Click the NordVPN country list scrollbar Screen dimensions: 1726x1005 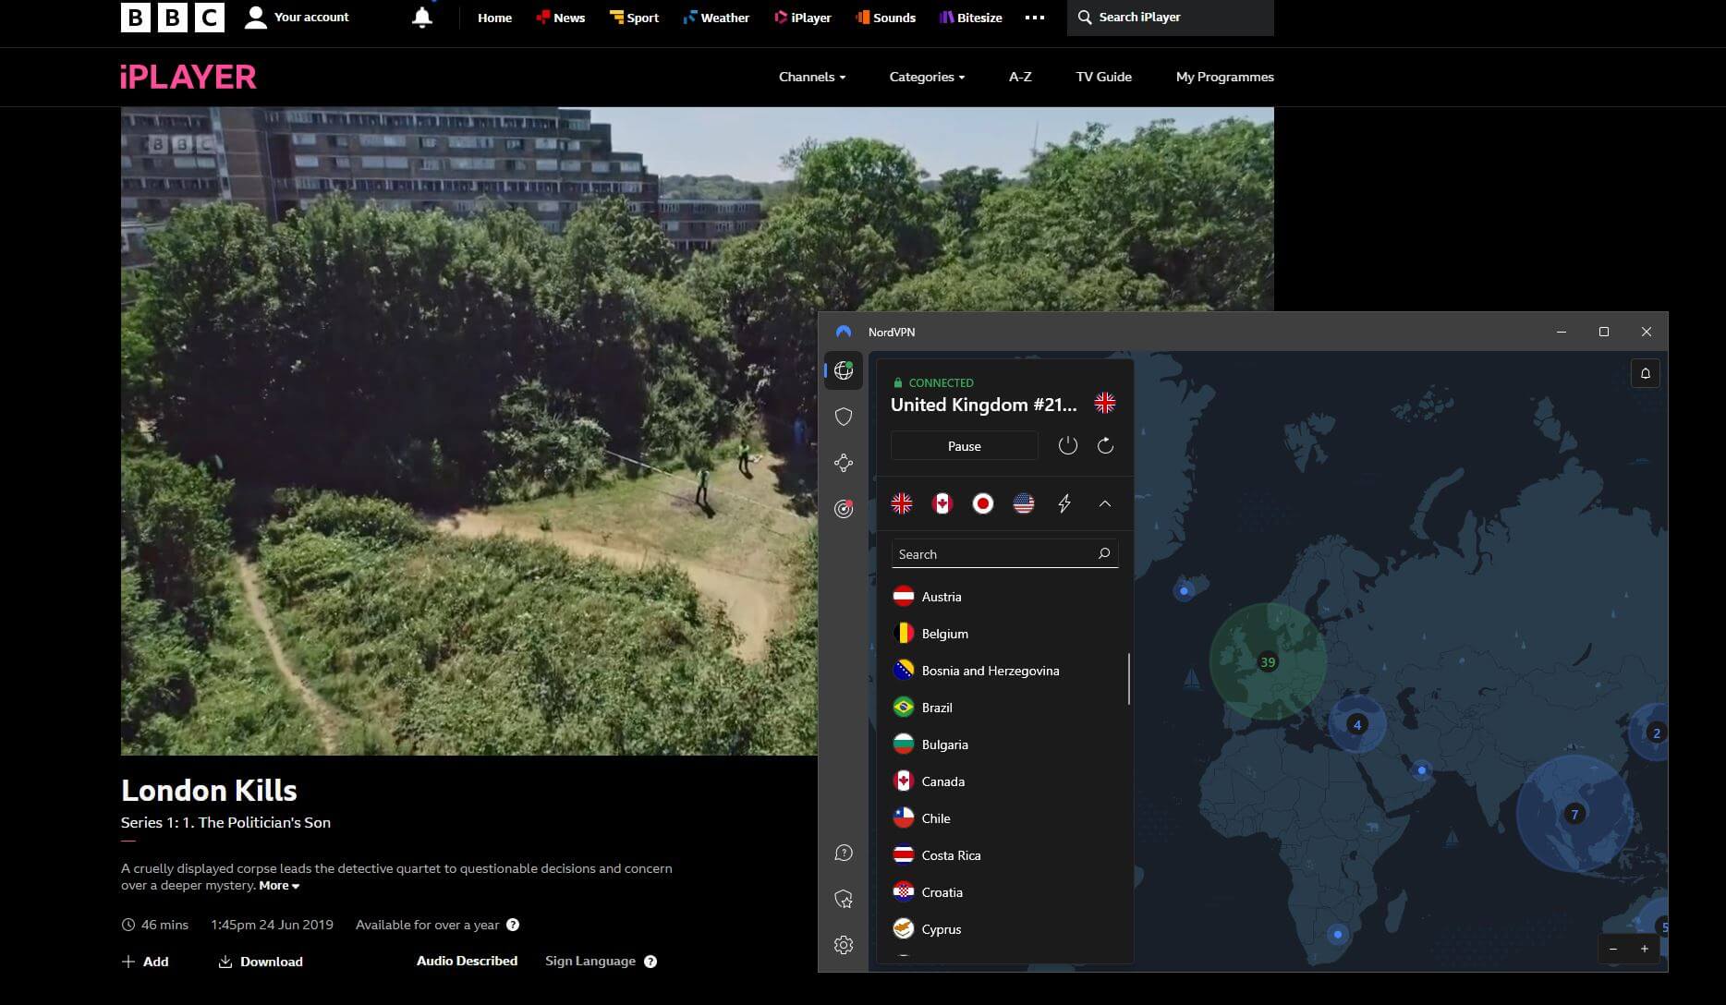pos(1129,679)
